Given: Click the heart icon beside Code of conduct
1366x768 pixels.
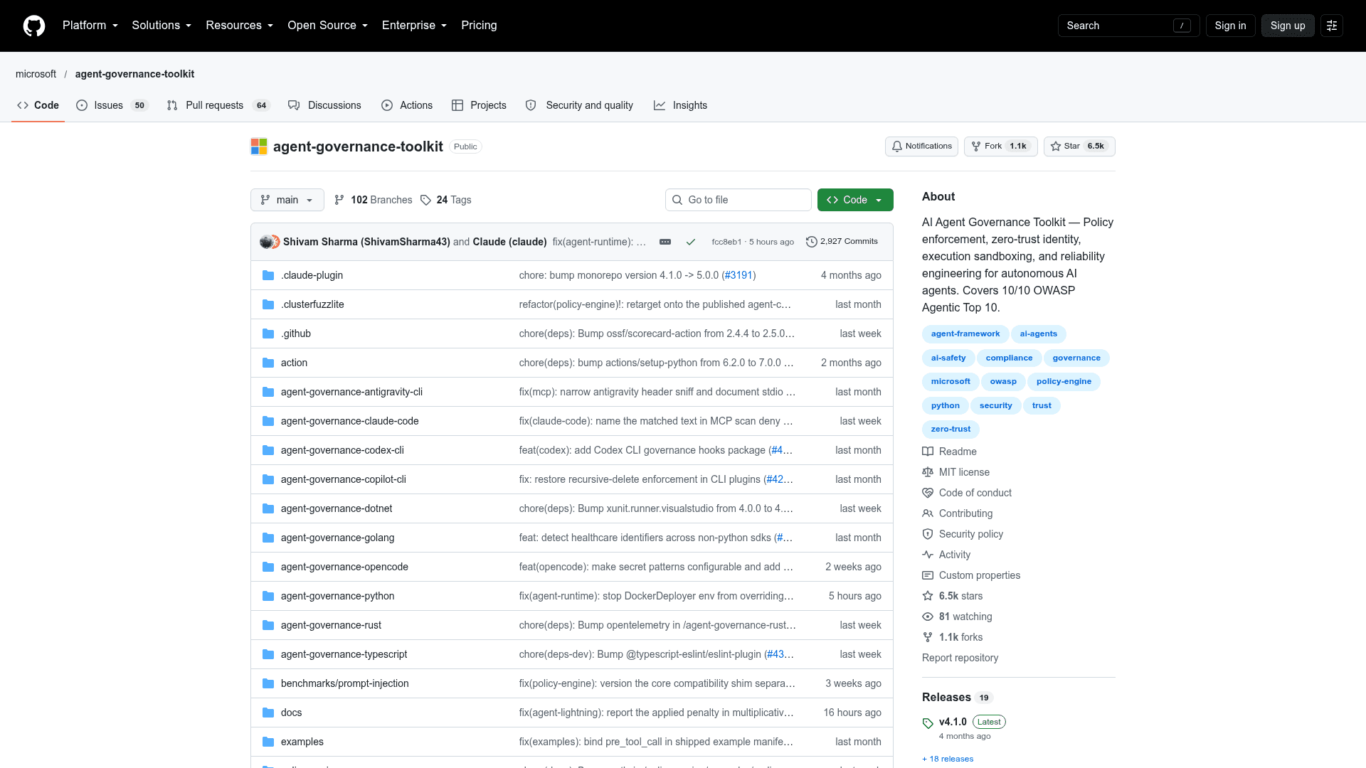Looking at the screenshot, I should 928,493.
